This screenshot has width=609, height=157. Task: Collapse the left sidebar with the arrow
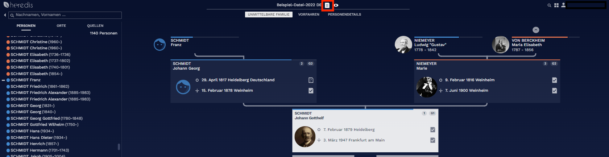[5, 15]
